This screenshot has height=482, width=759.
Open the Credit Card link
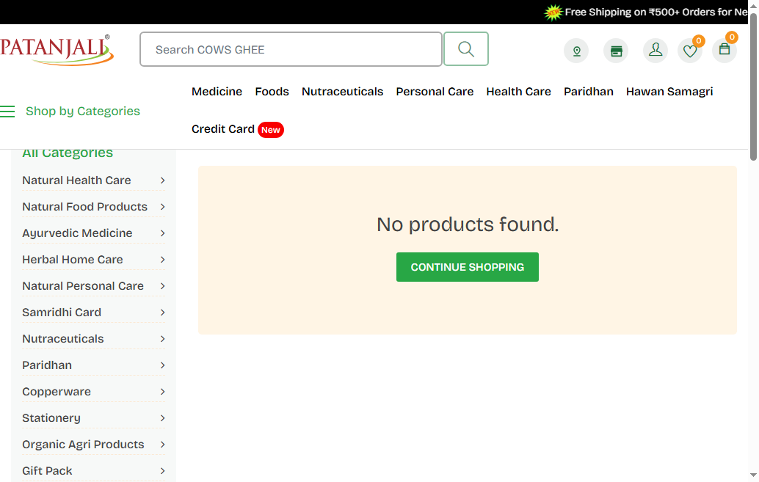[223, 129]
